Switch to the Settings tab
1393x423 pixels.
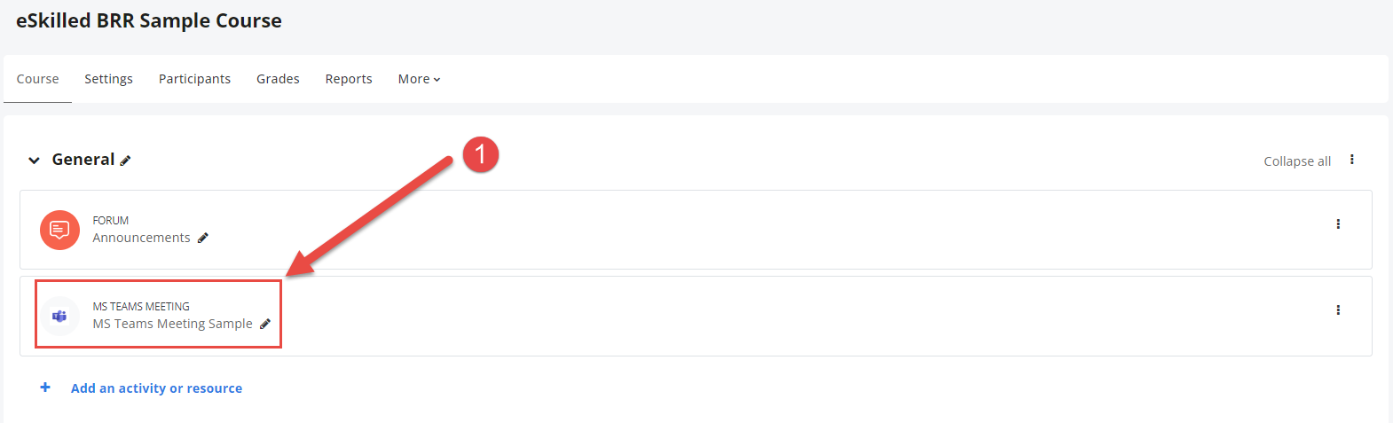pyautogui.click(x=108, y=79)
